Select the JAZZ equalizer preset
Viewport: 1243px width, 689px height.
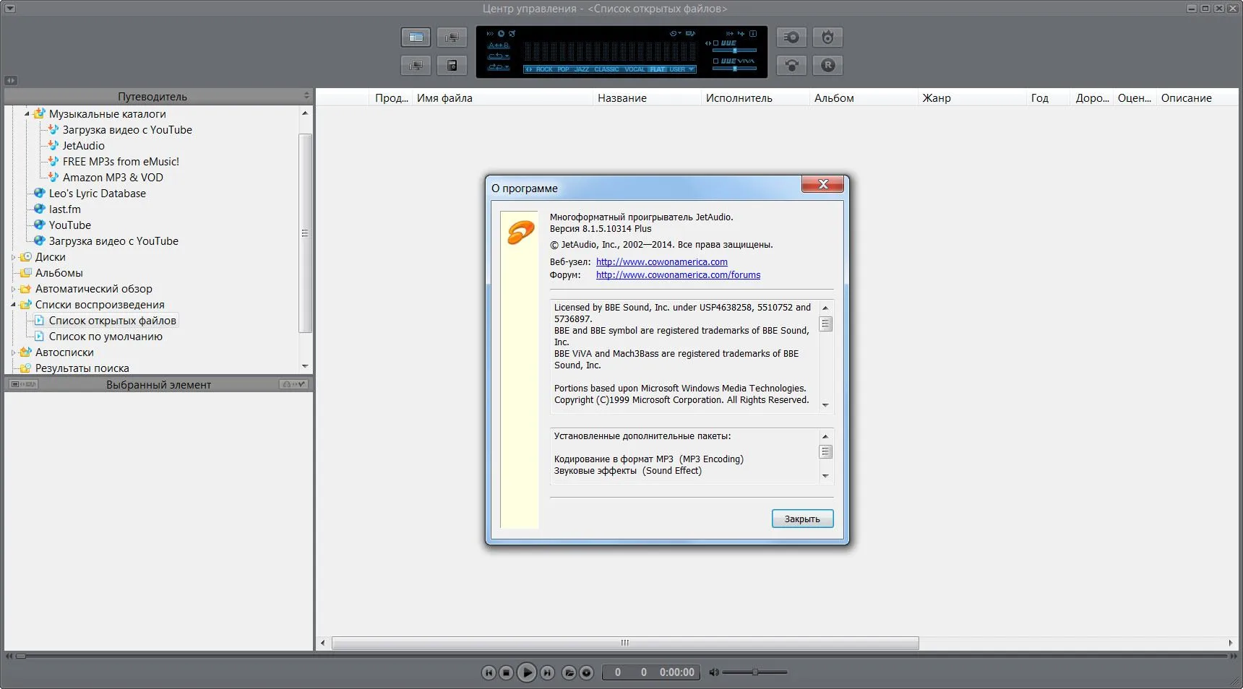tap(582, 69)
